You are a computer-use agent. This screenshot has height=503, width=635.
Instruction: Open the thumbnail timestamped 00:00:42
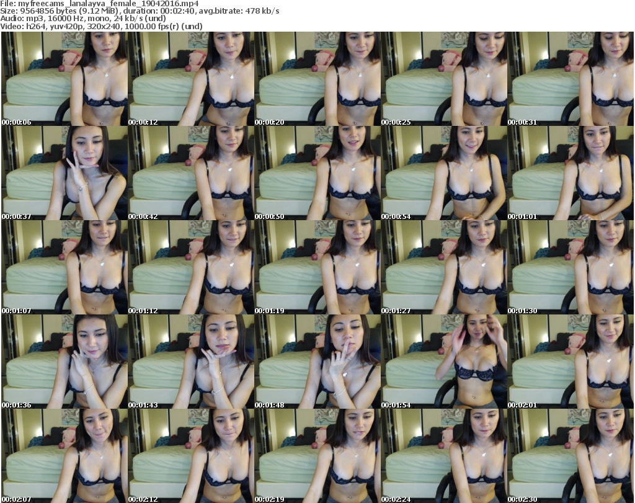click(191, 173)
